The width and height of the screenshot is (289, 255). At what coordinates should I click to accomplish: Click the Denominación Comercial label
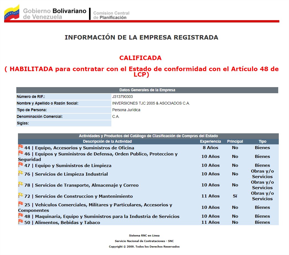tap(40, 117)
